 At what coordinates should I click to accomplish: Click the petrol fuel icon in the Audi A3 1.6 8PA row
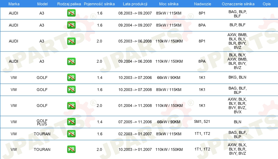tap(71, 25)
